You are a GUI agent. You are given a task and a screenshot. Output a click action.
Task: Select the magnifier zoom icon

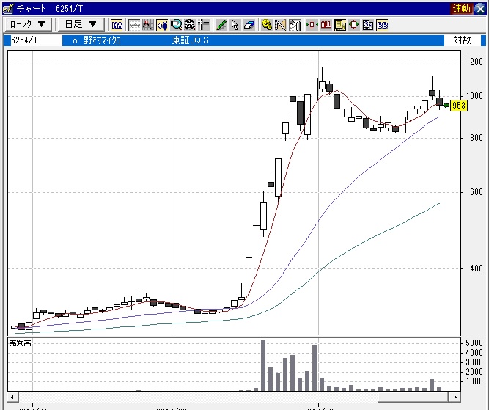(176, 25)
